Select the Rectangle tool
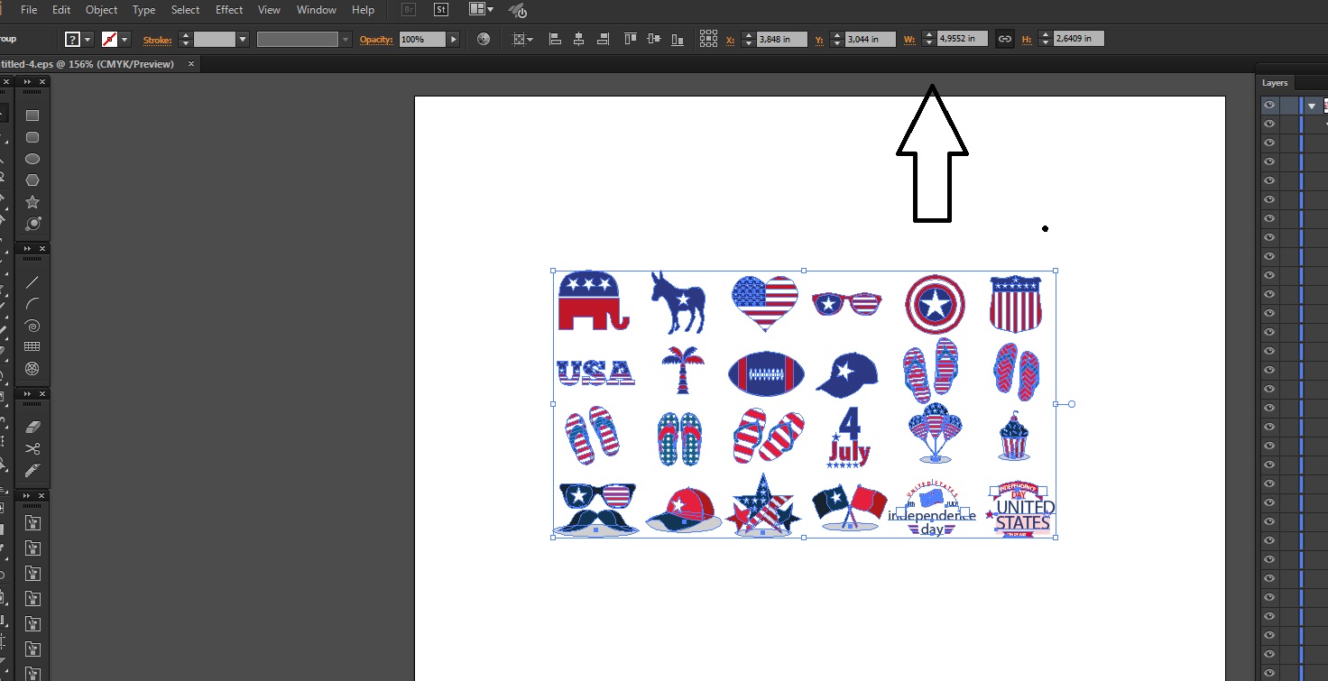 (x=32, y=115)
